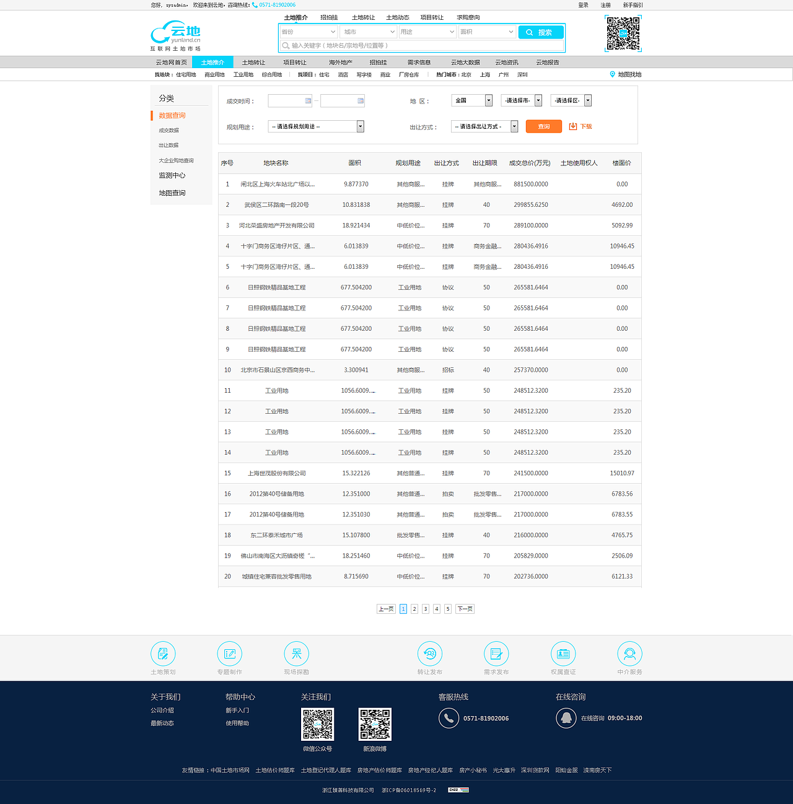
Task: Click the start 成交时间 date field
Action: 290,100
